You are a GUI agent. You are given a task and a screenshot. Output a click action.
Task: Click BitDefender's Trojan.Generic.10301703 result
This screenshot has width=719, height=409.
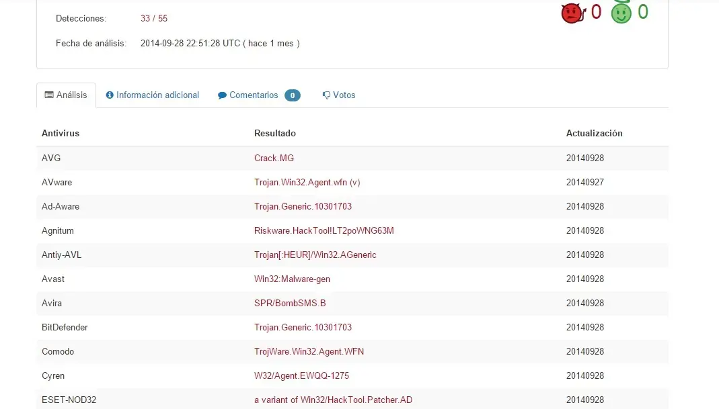(x=303, y=328)
